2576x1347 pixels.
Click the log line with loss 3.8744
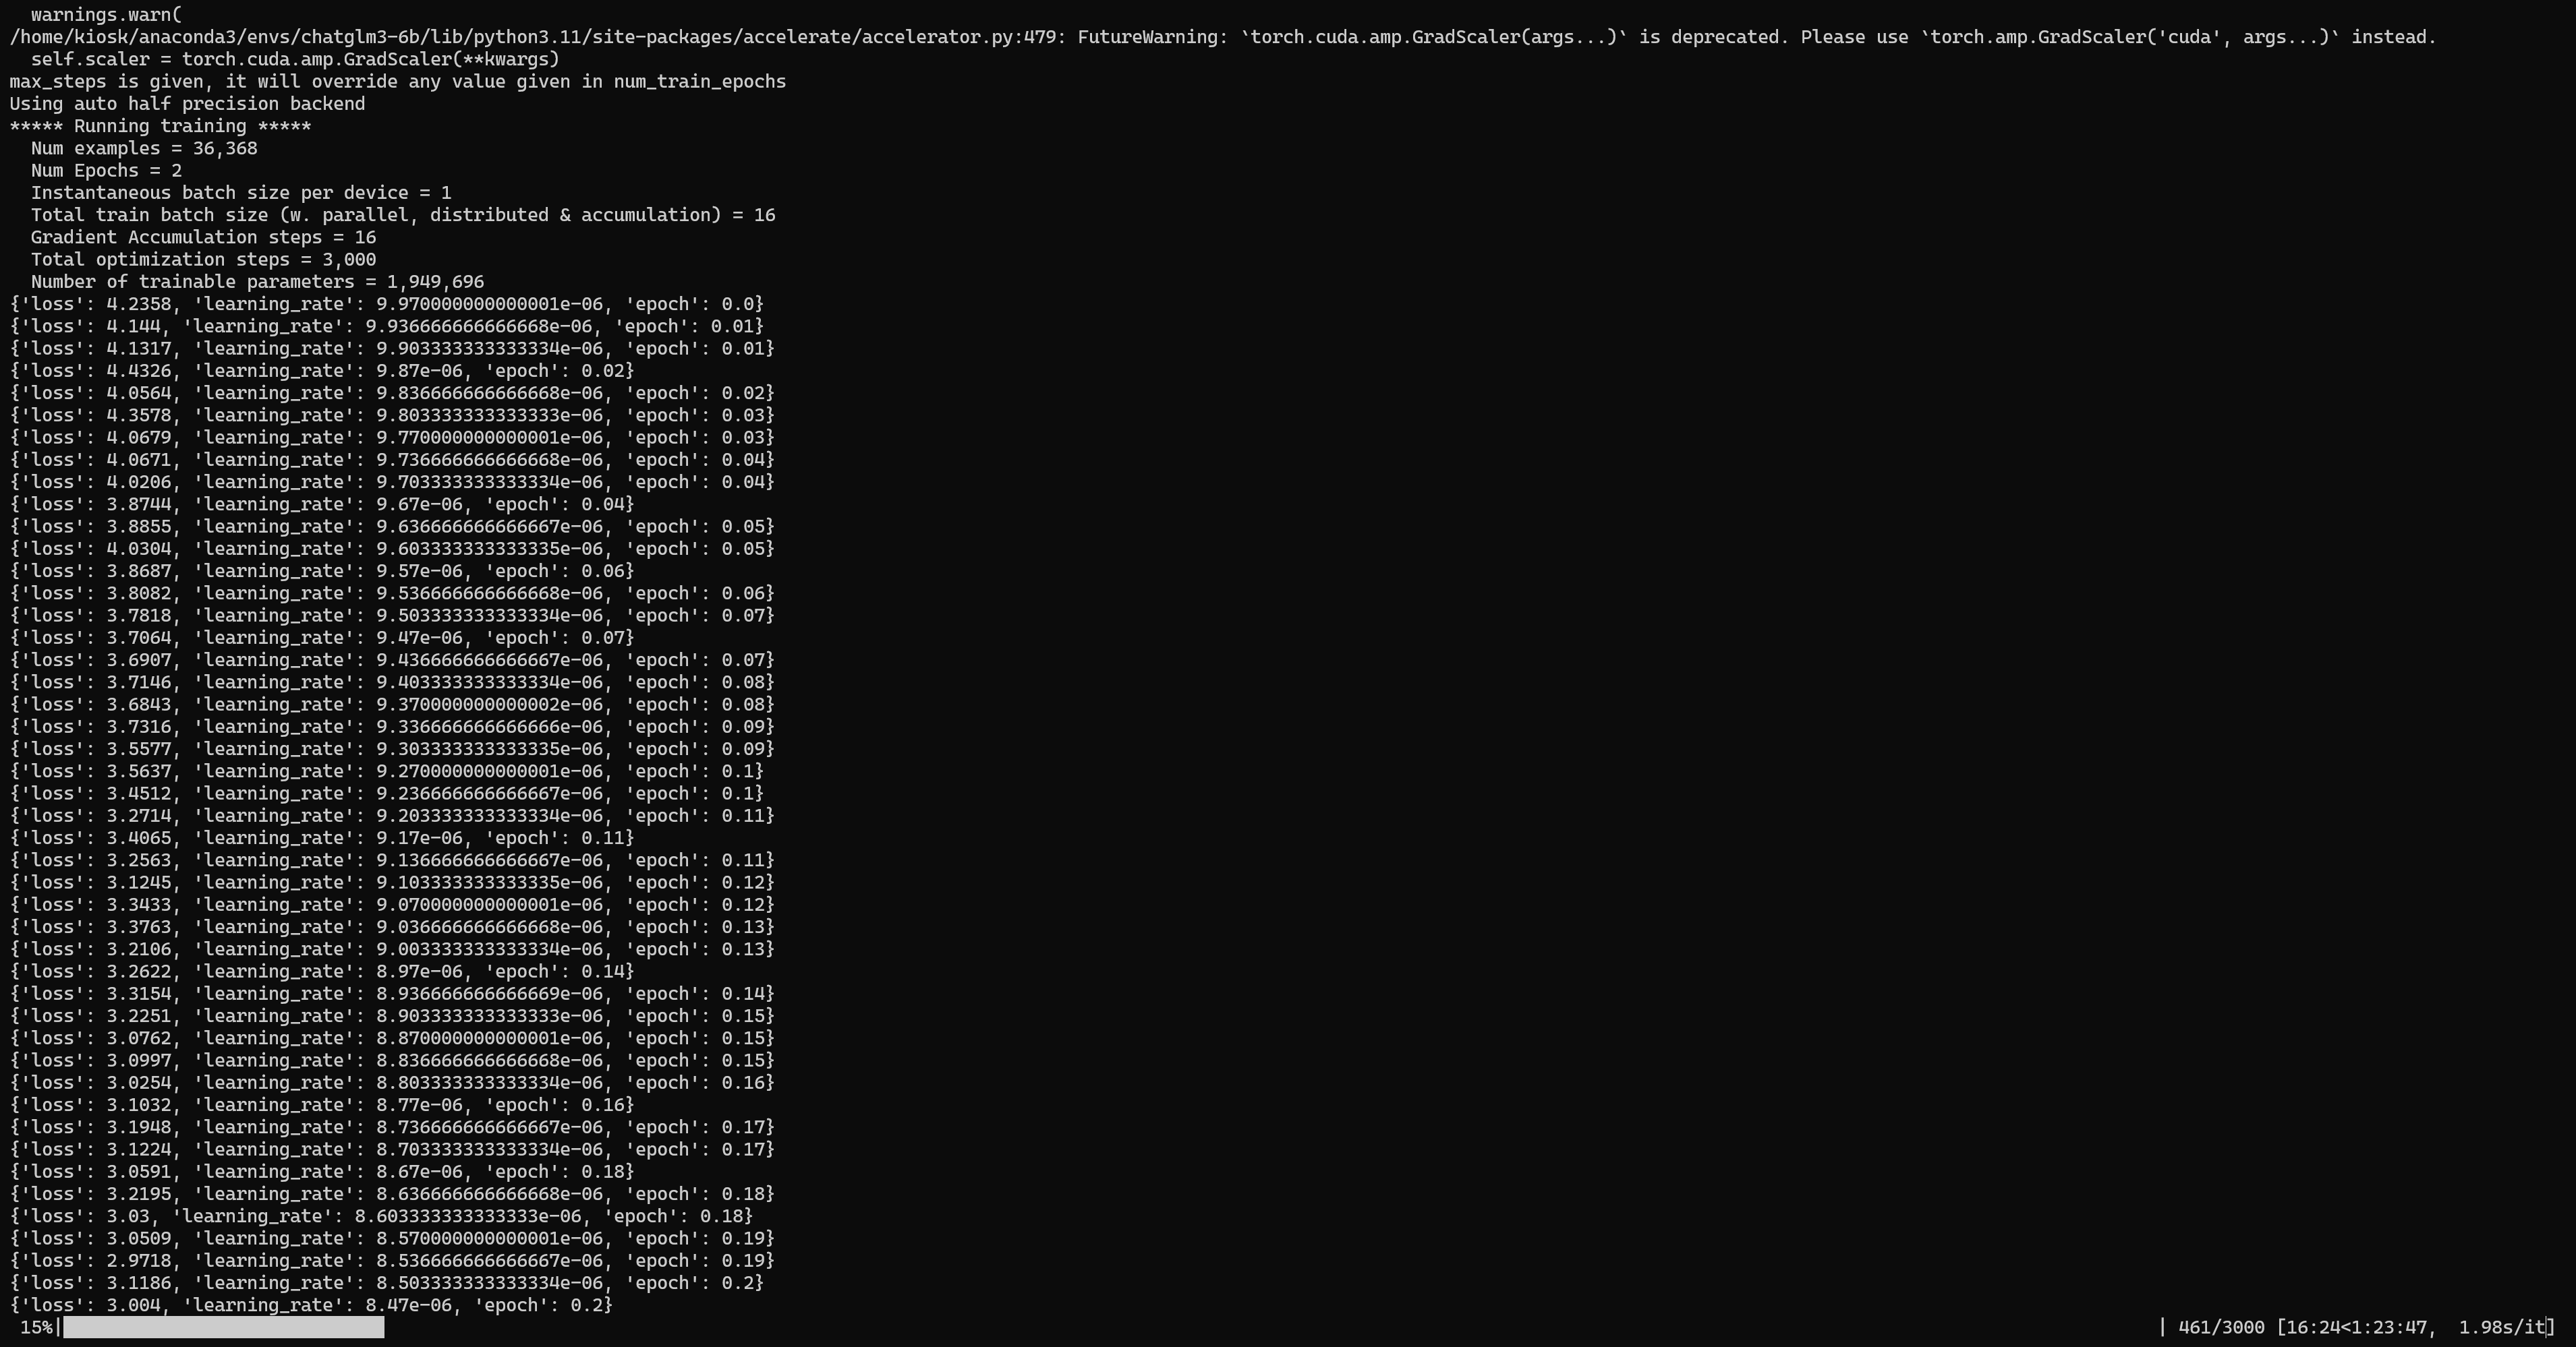322,505
